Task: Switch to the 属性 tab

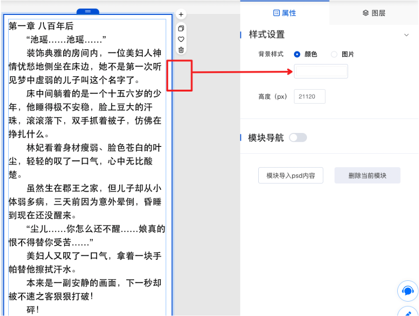Action: 285,13
